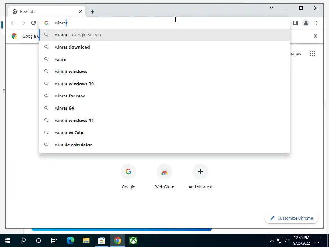Open the profile avatar menu
Viewport: 329px width, 247px height.
(306, 23)
